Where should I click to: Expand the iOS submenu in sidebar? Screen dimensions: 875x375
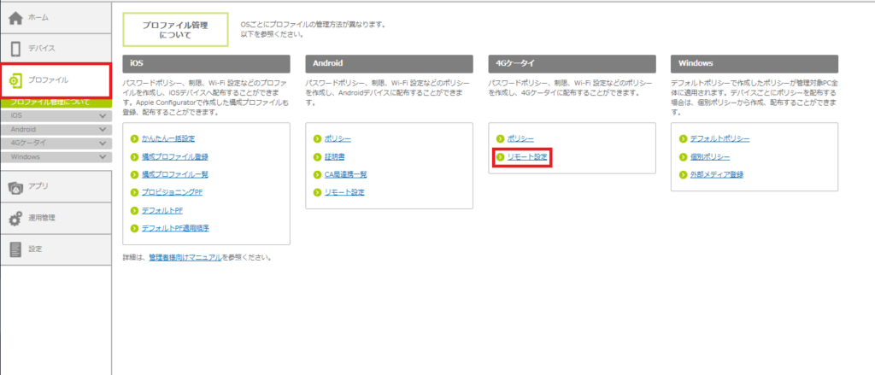coord(103,115)
